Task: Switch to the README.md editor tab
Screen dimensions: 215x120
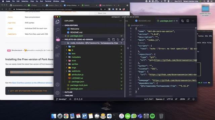Action: (x=143, y=21)
